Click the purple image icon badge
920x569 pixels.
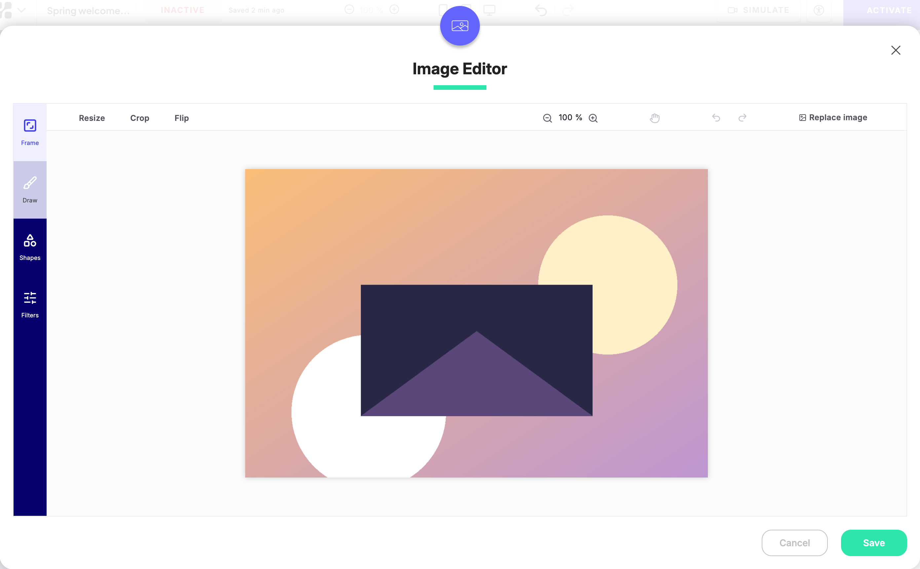[460, 25]
